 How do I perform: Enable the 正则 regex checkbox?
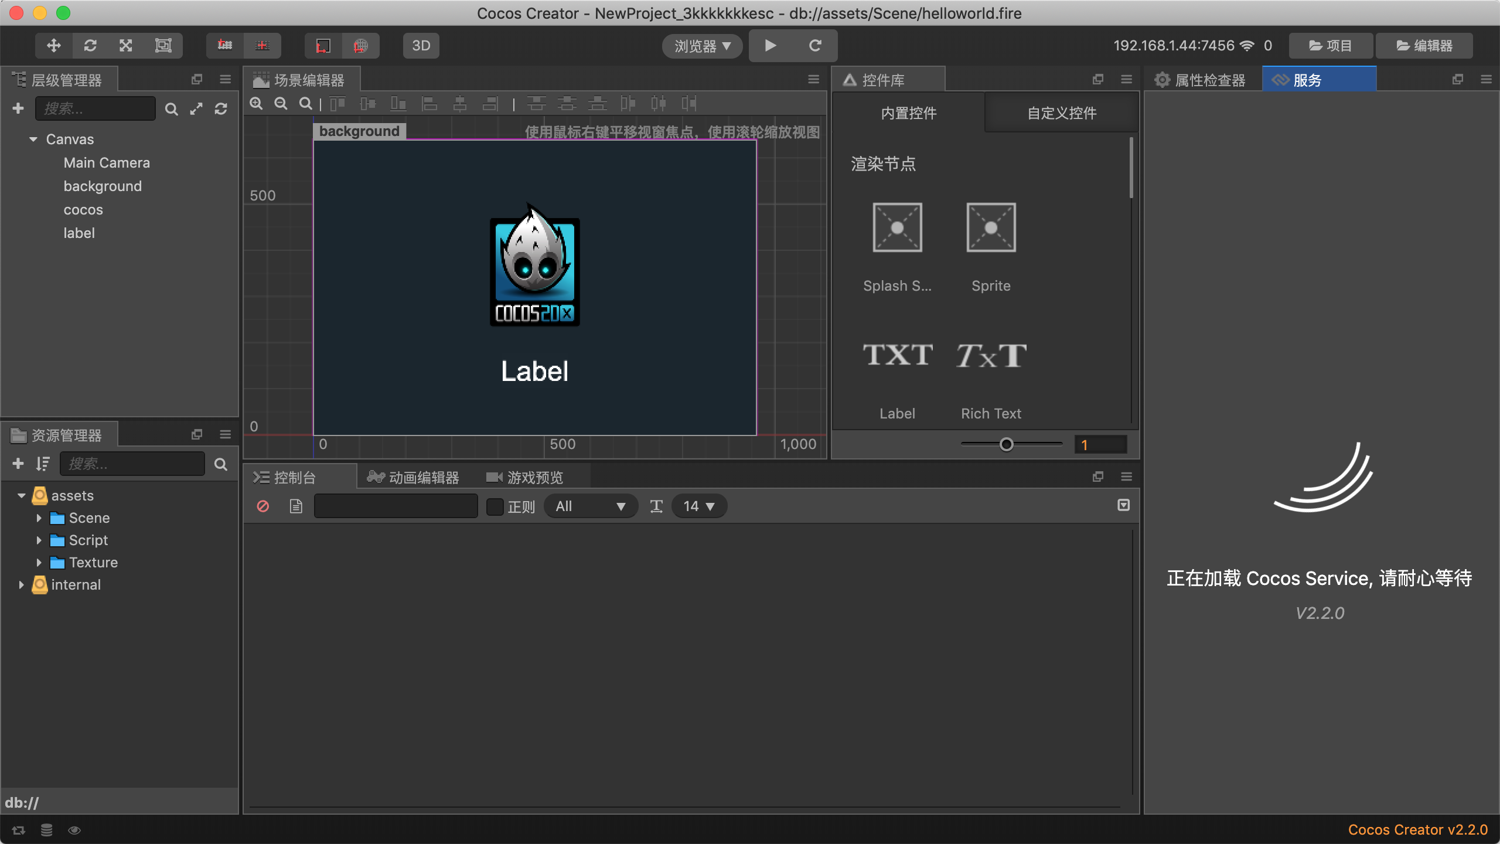pos(495,506)
